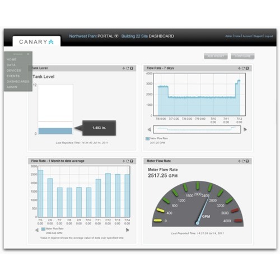This screenshot has width=280, height=280.
Task: Click the CONFIGURE button
Action: pyautogui.click(x=242, y=56)
